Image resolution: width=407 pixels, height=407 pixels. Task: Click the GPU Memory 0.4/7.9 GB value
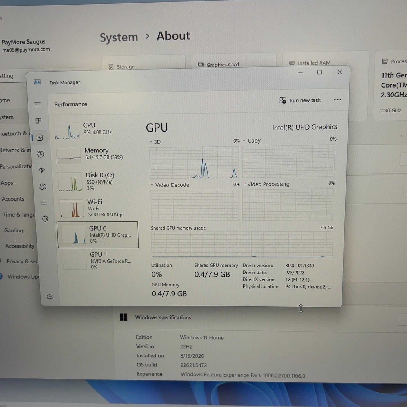(x=169, y=293)
